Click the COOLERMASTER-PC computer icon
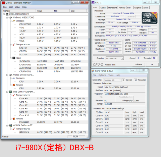 [x=7, y=14]
